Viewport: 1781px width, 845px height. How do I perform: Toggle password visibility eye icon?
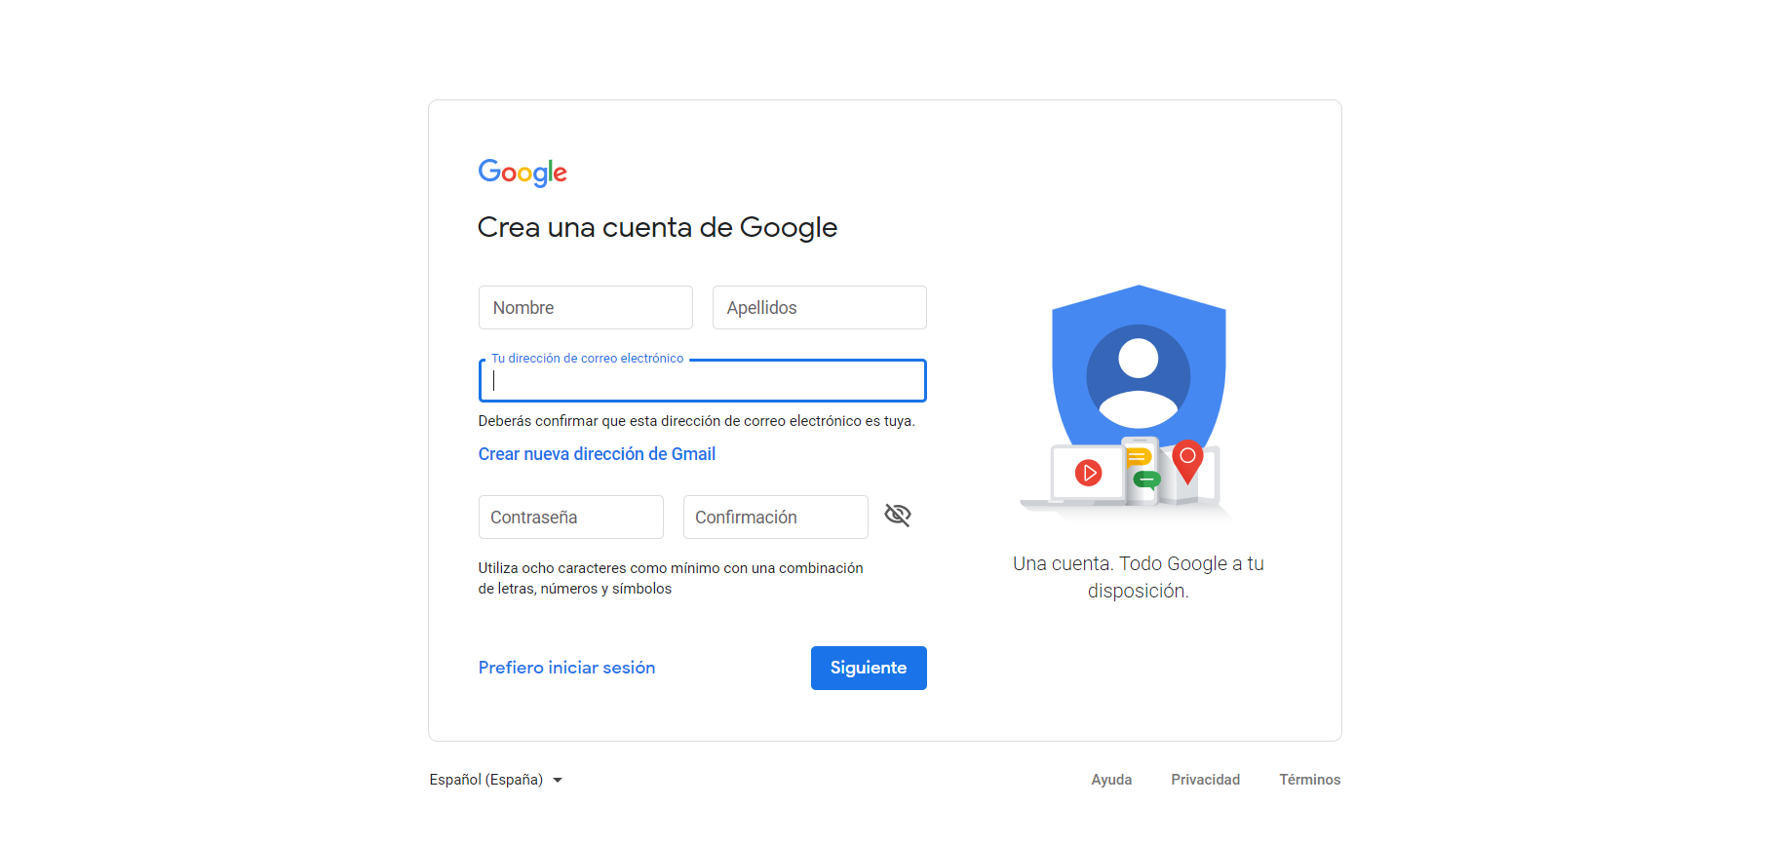tap(897, 516)
